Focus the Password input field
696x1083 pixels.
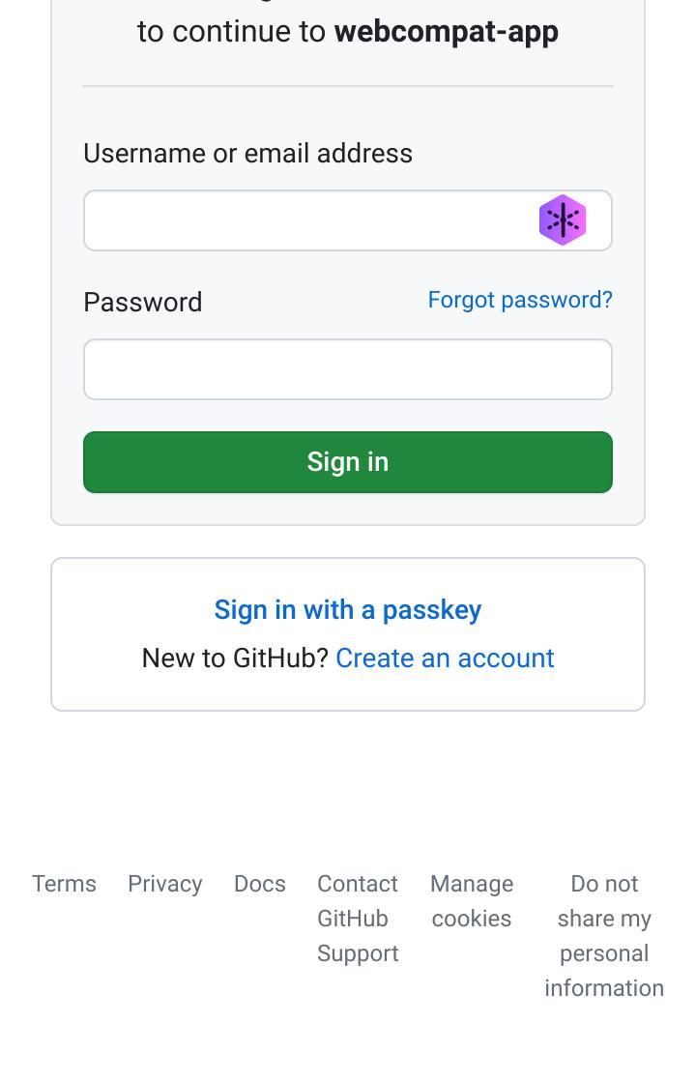coord(347,368)
